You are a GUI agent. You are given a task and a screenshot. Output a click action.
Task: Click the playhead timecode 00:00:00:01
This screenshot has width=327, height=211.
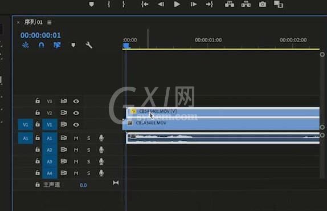click(40, 35)
